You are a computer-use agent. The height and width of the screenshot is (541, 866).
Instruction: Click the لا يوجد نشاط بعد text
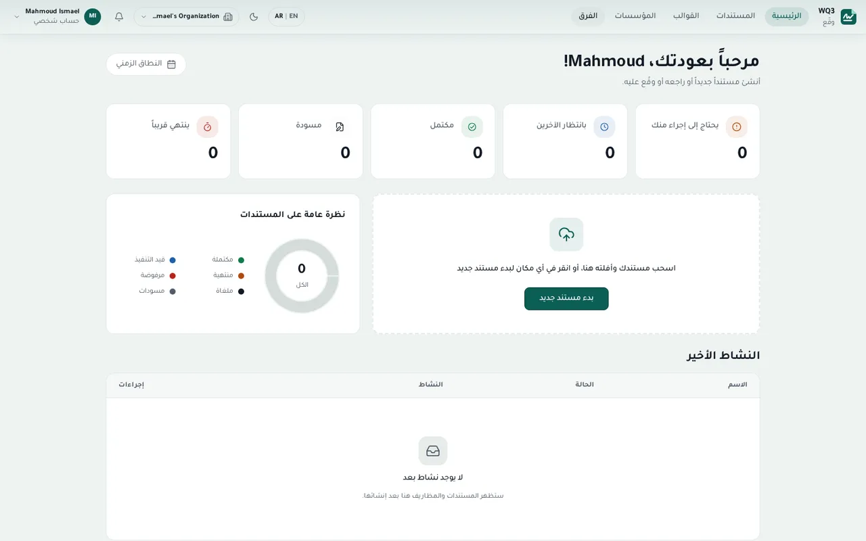(x=433, y=477)
